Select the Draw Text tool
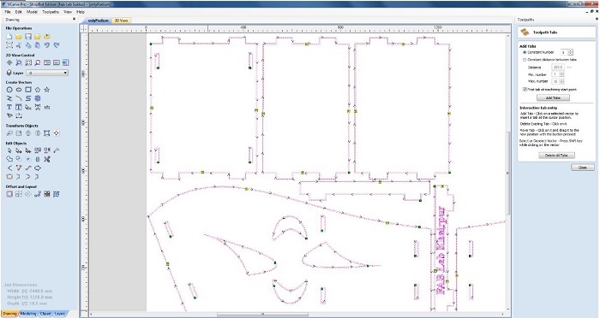Viewport: 600px width, 318px height. [9, 107]
